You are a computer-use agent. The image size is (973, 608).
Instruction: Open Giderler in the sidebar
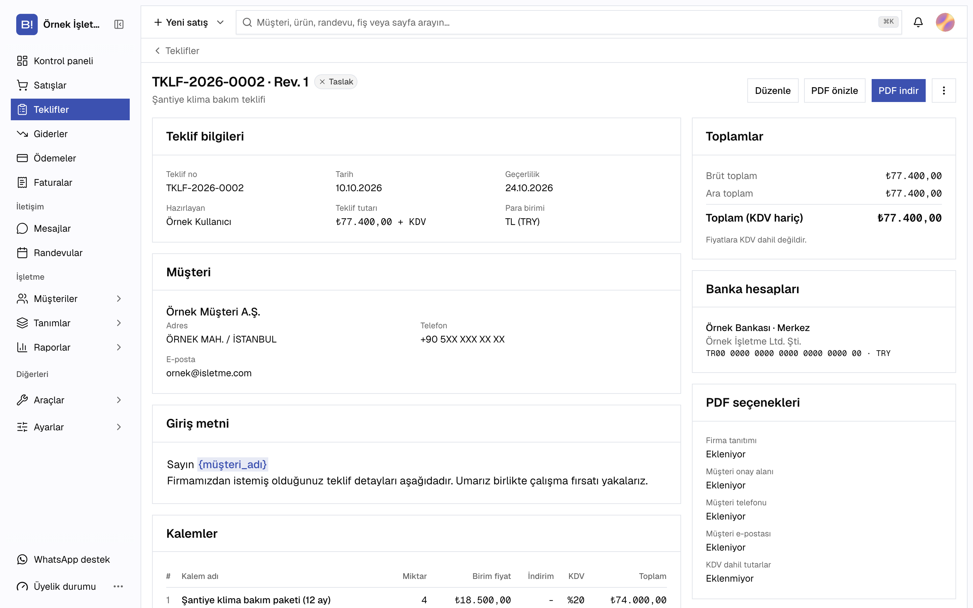coord(70,133)
